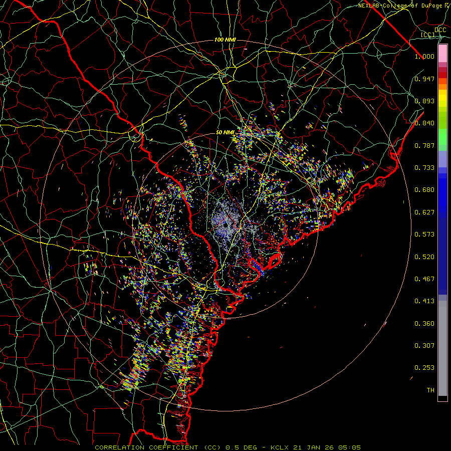Select the 0.413 scale value
451x451 pixels.
424,301
